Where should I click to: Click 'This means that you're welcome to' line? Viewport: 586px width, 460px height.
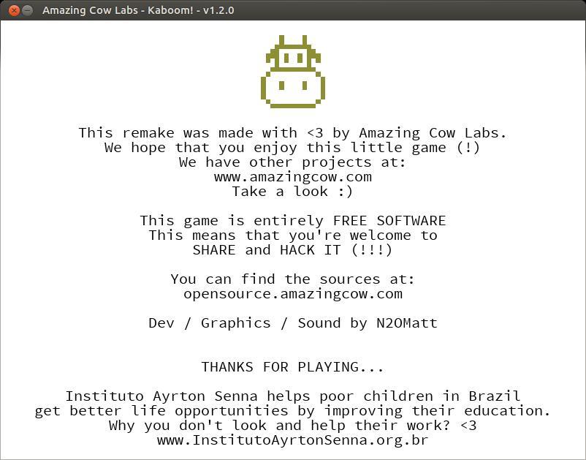(293, 235)
